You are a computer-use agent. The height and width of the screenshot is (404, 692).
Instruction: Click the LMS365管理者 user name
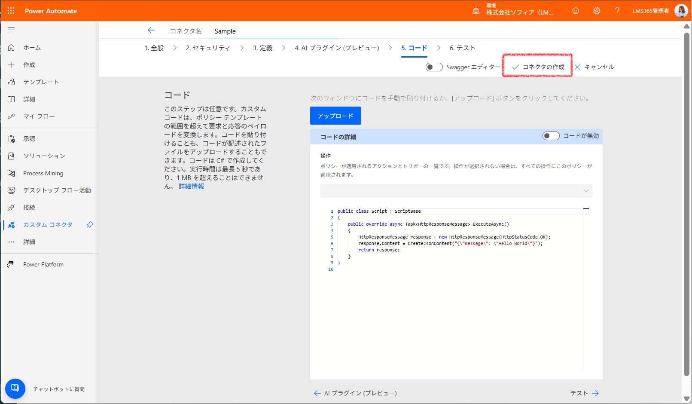pos(651,11)
